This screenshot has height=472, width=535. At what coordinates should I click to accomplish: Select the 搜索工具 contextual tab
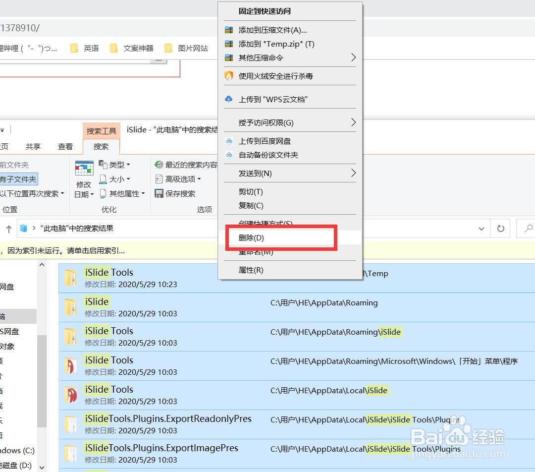tap(102, 131)
